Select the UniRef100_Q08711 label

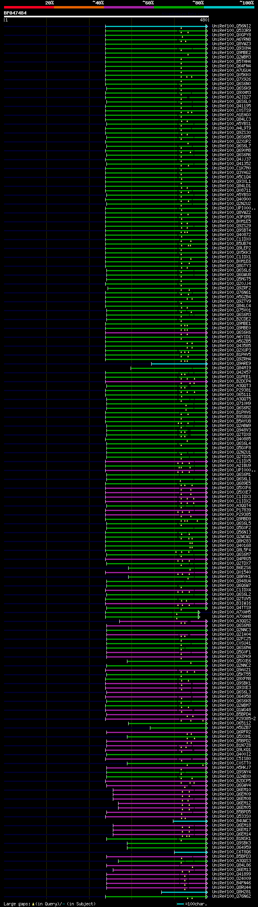click(231, 190)
